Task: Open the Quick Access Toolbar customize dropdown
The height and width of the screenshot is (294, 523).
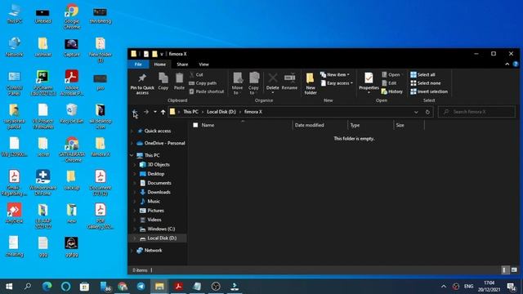Action: pyautogui.click(x=162, y=54)
